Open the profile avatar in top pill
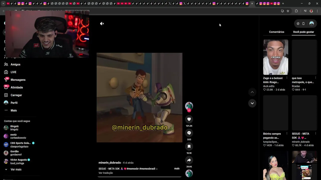This screenshot has width=321, height=180. click(312, 23)
